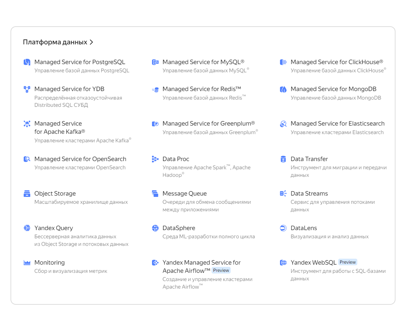Screen dimensions: 406x331
Task: Click the MySQL service icon
Action: pos(155,62)
